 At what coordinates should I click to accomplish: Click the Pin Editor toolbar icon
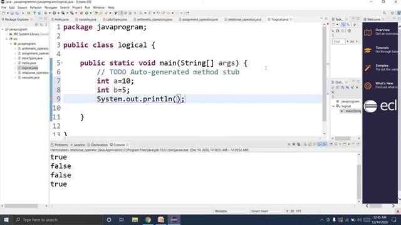(187, 13)
